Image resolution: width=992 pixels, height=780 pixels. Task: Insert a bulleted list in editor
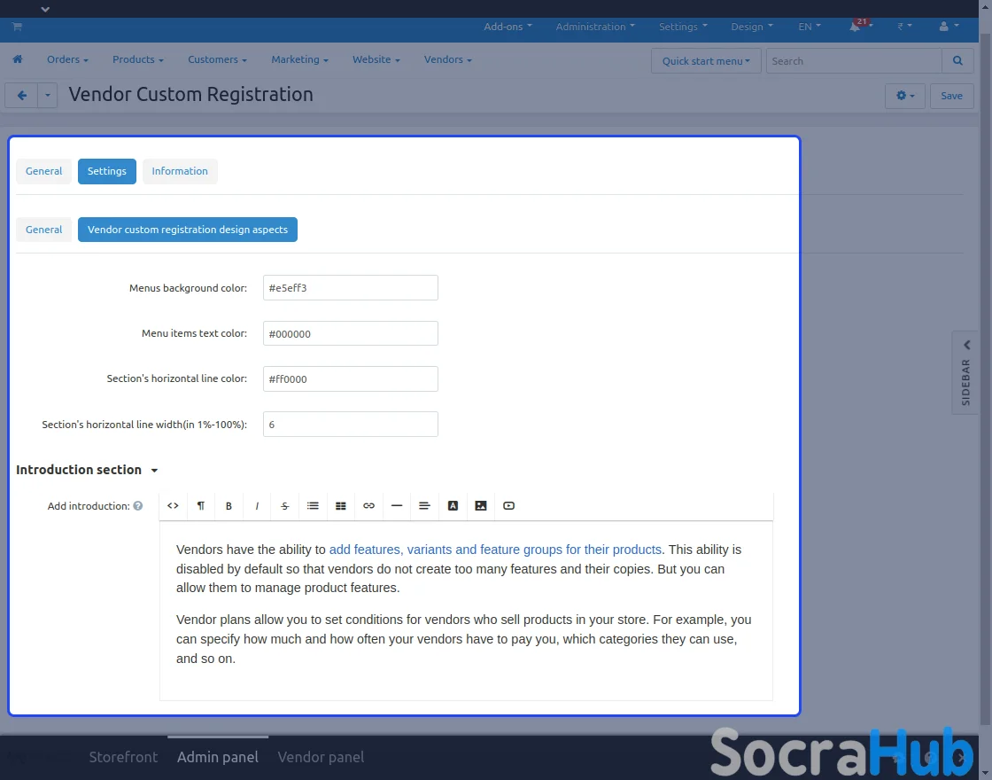pos(313,506)
